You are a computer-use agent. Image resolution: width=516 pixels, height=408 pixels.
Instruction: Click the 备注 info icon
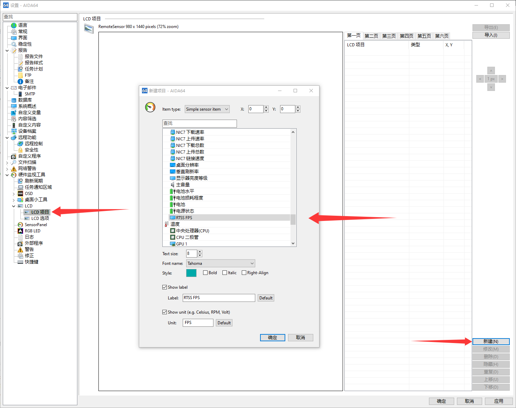(20, 82)
